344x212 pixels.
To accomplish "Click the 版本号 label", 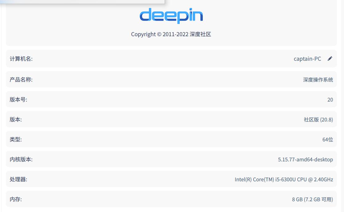I will point(18,99).
